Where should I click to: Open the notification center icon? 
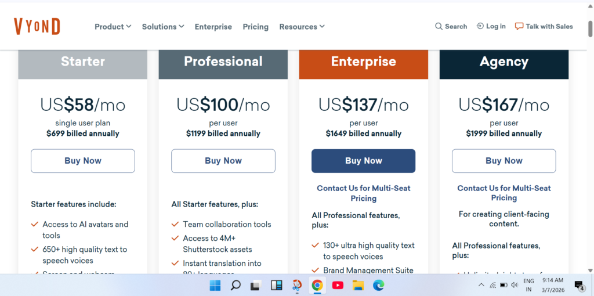click(x=579, y=285)
